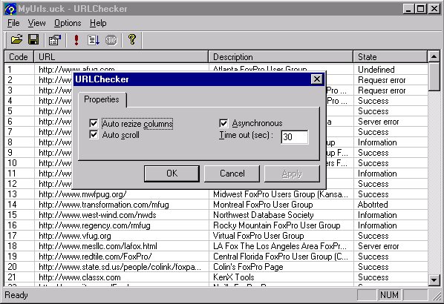Click the NUM status bar indicator

pyautogui.click(x=389, y=295)
